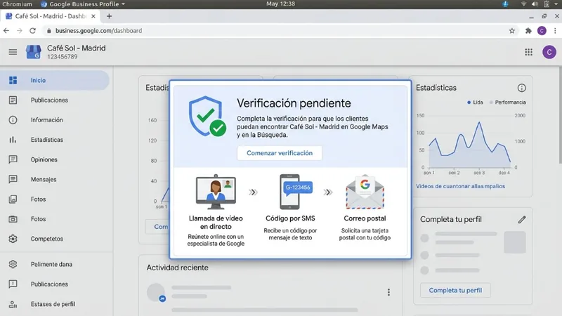
Task: Click the Café Sol - Madrid business name
Action: click(x=77, y=48)
